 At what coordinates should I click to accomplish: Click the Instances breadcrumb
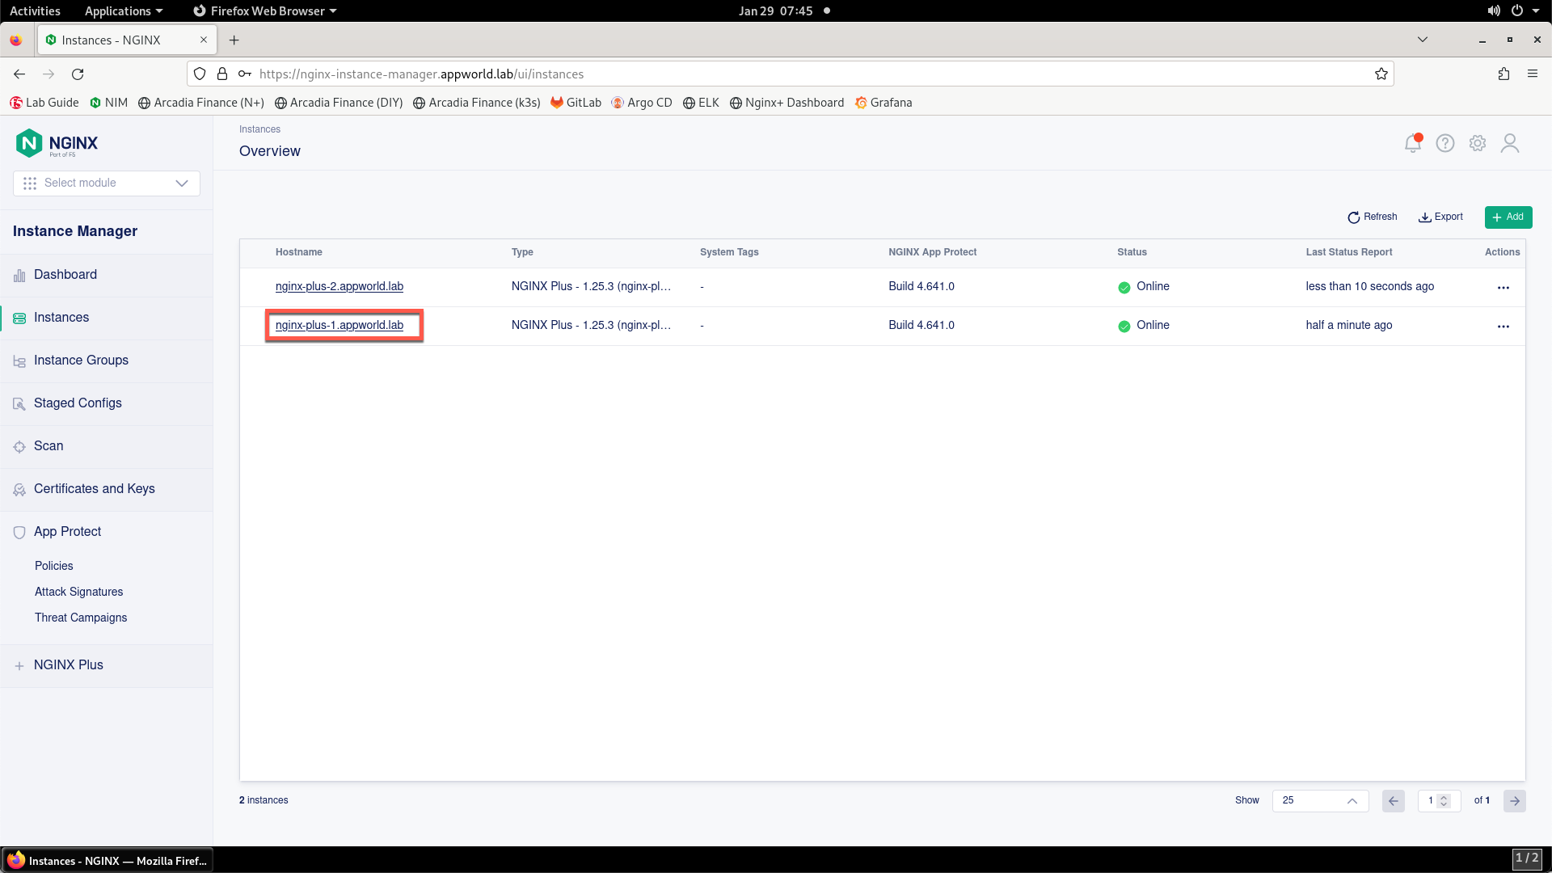tap(259, 129)
